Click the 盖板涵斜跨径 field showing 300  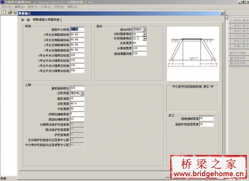pyautogui.click(x=77, y=88)
